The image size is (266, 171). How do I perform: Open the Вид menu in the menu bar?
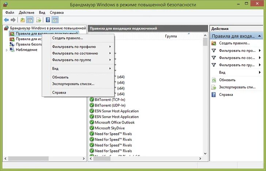click(42, 12)
